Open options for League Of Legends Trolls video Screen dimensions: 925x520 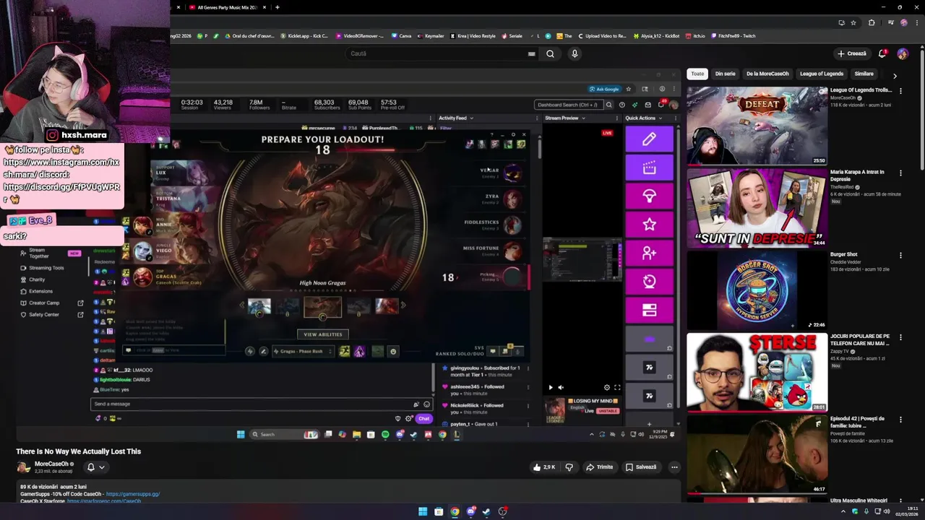coord(900,91)
